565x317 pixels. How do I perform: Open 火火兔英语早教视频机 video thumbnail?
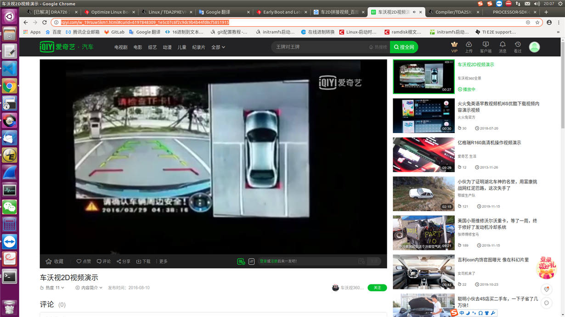click(424, 116)
